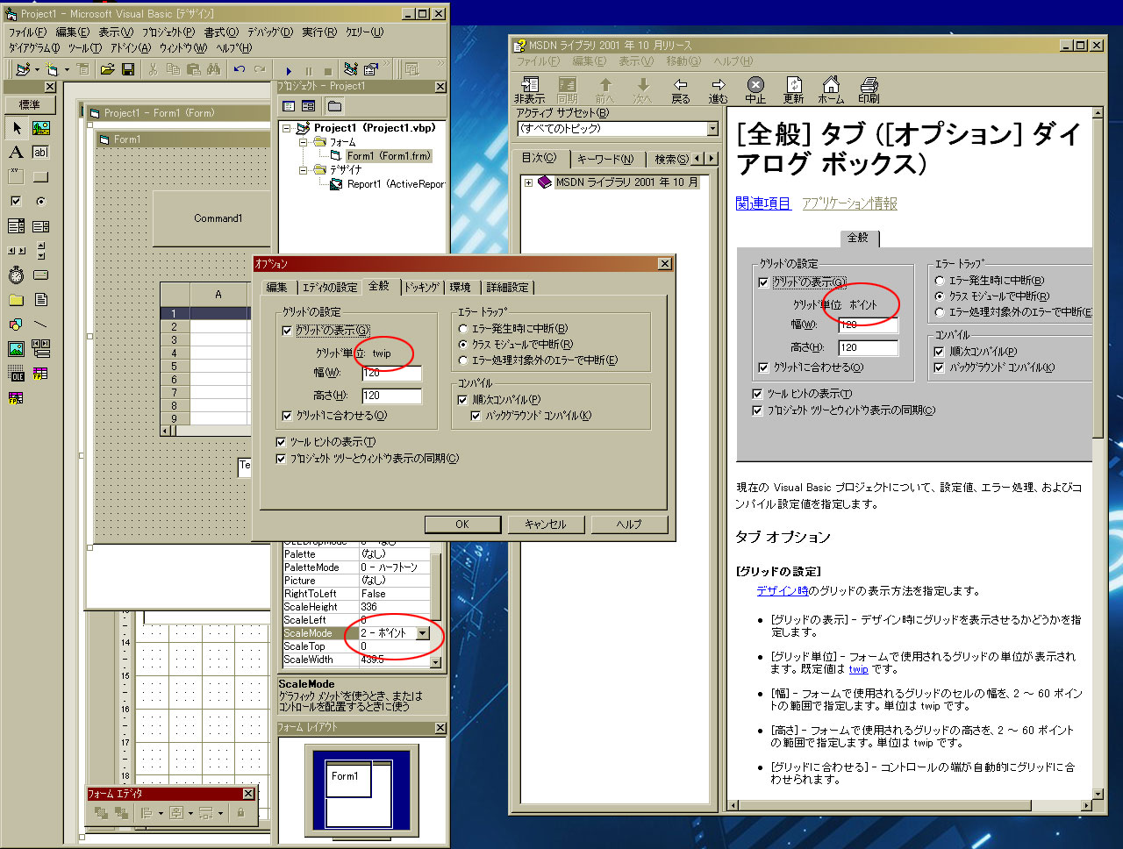Open Add Form dropdown arrow in VB toolbar
Screen dimensions: 1123x849
(66, 70)
